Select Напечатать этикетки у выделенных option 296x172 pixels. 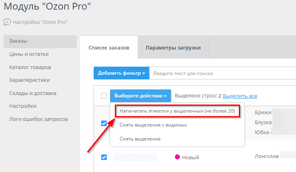pyautogui.click(x=177, y=111)
